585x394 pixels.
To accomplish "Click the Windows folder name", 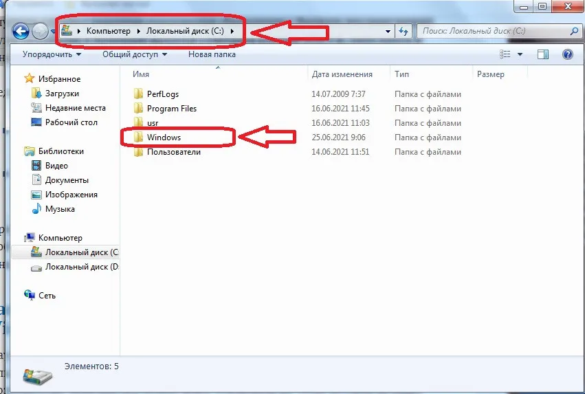I will pos(164,138).
